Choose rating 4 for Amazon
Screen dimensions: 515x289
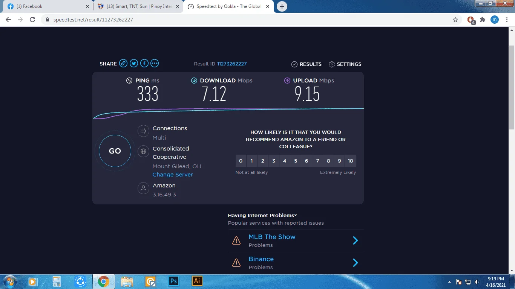[x=285, y=161]
